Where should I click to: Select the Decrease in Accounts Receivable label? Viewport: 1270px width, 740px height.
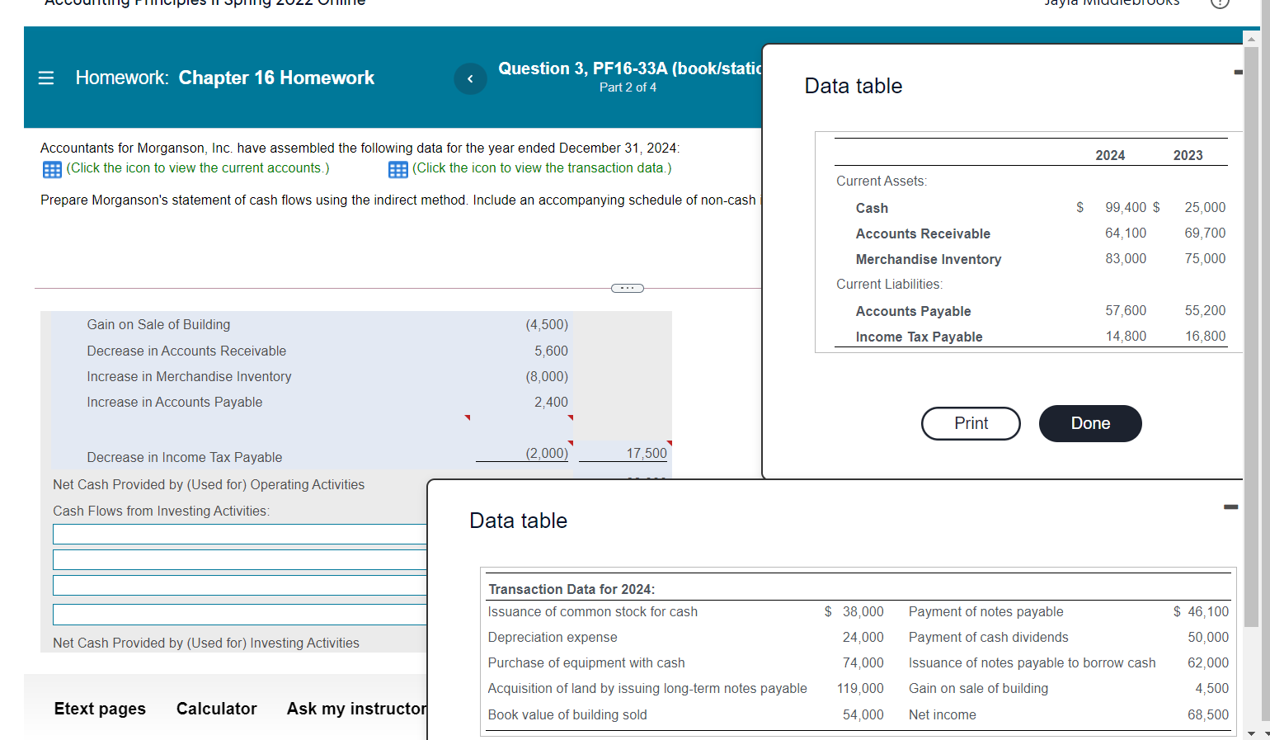pos(186,351)
